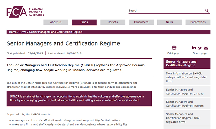This screenshot has height=129, width=216.
Task: Click the FCA logo
Action: [x=25, y=12]
